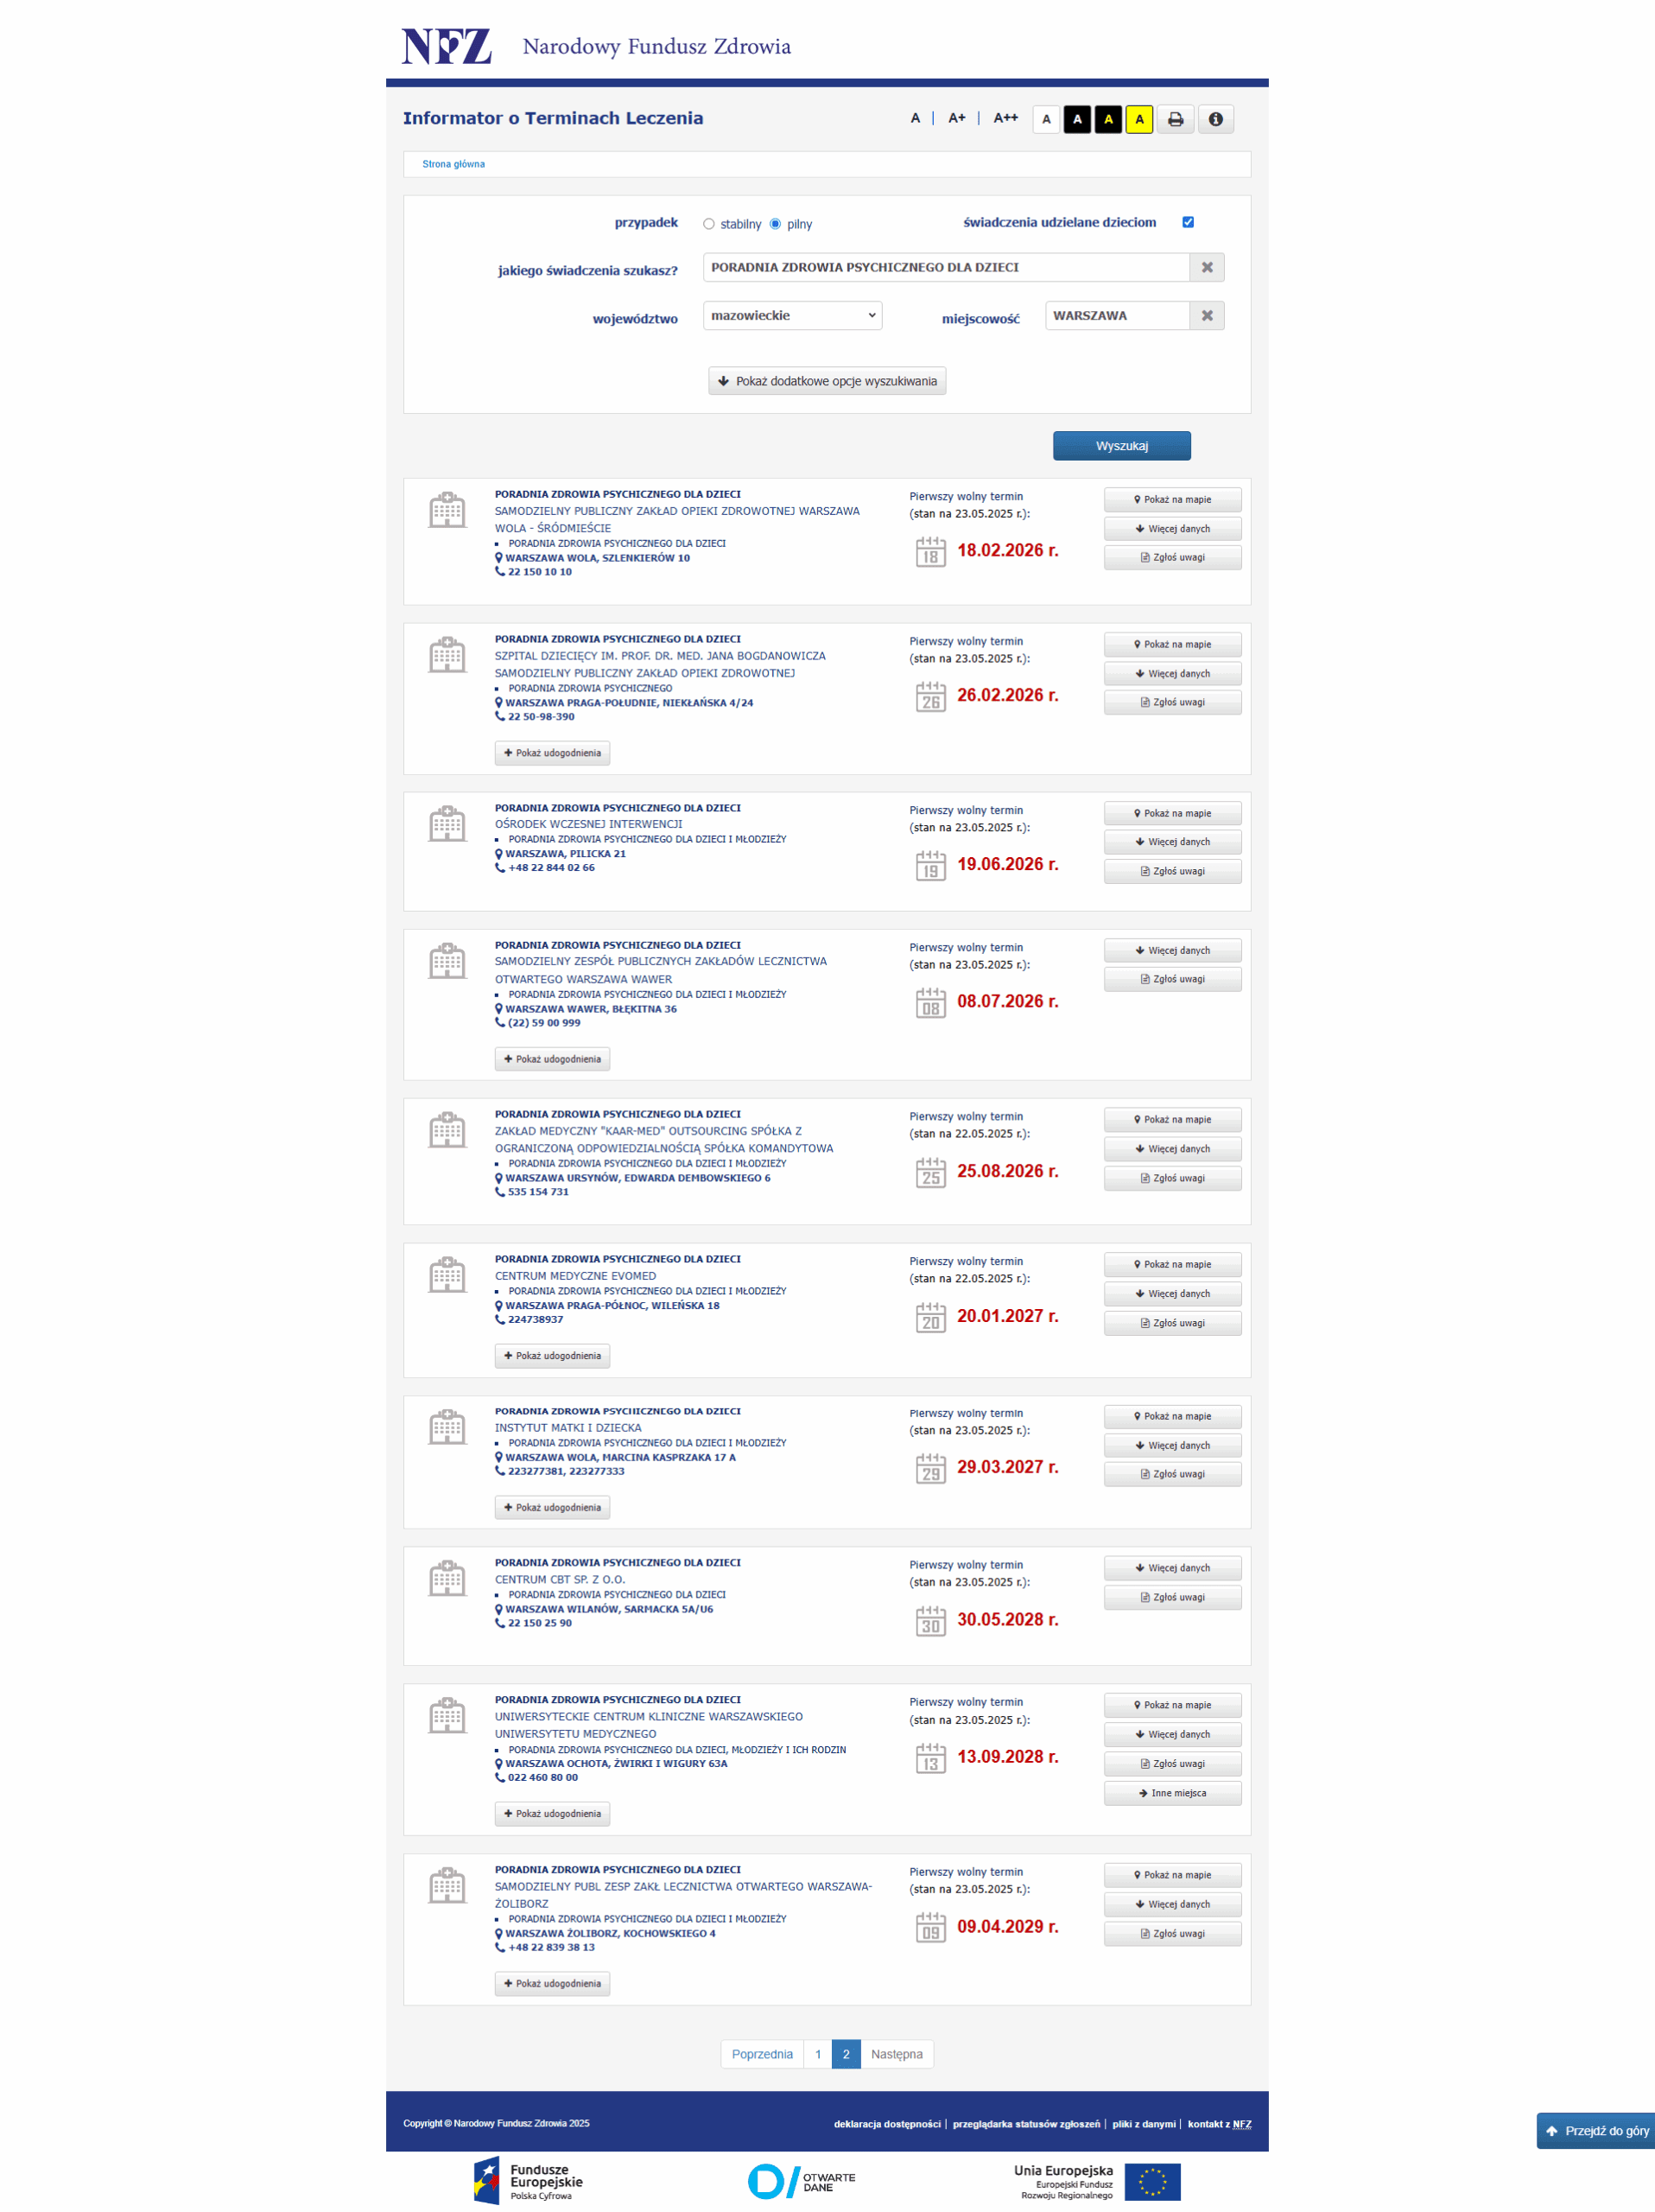
Task: Open the Strona główna breadcrumb link
Action: click(453, 164)
